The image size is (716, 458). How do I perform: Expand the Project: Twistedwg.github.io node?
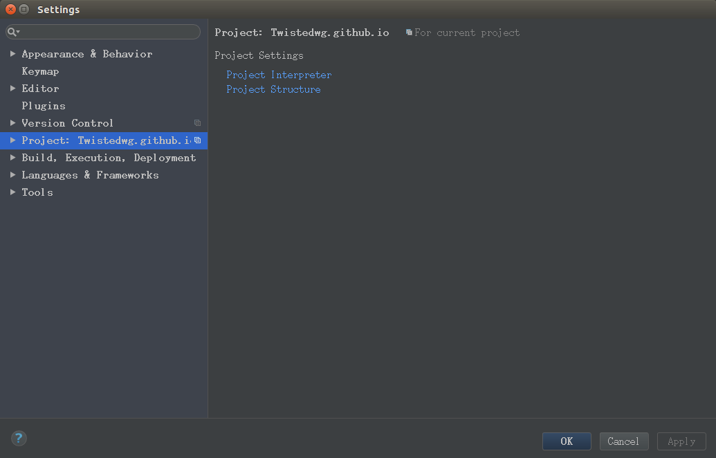pyautogui.click(x=12, y=140)
